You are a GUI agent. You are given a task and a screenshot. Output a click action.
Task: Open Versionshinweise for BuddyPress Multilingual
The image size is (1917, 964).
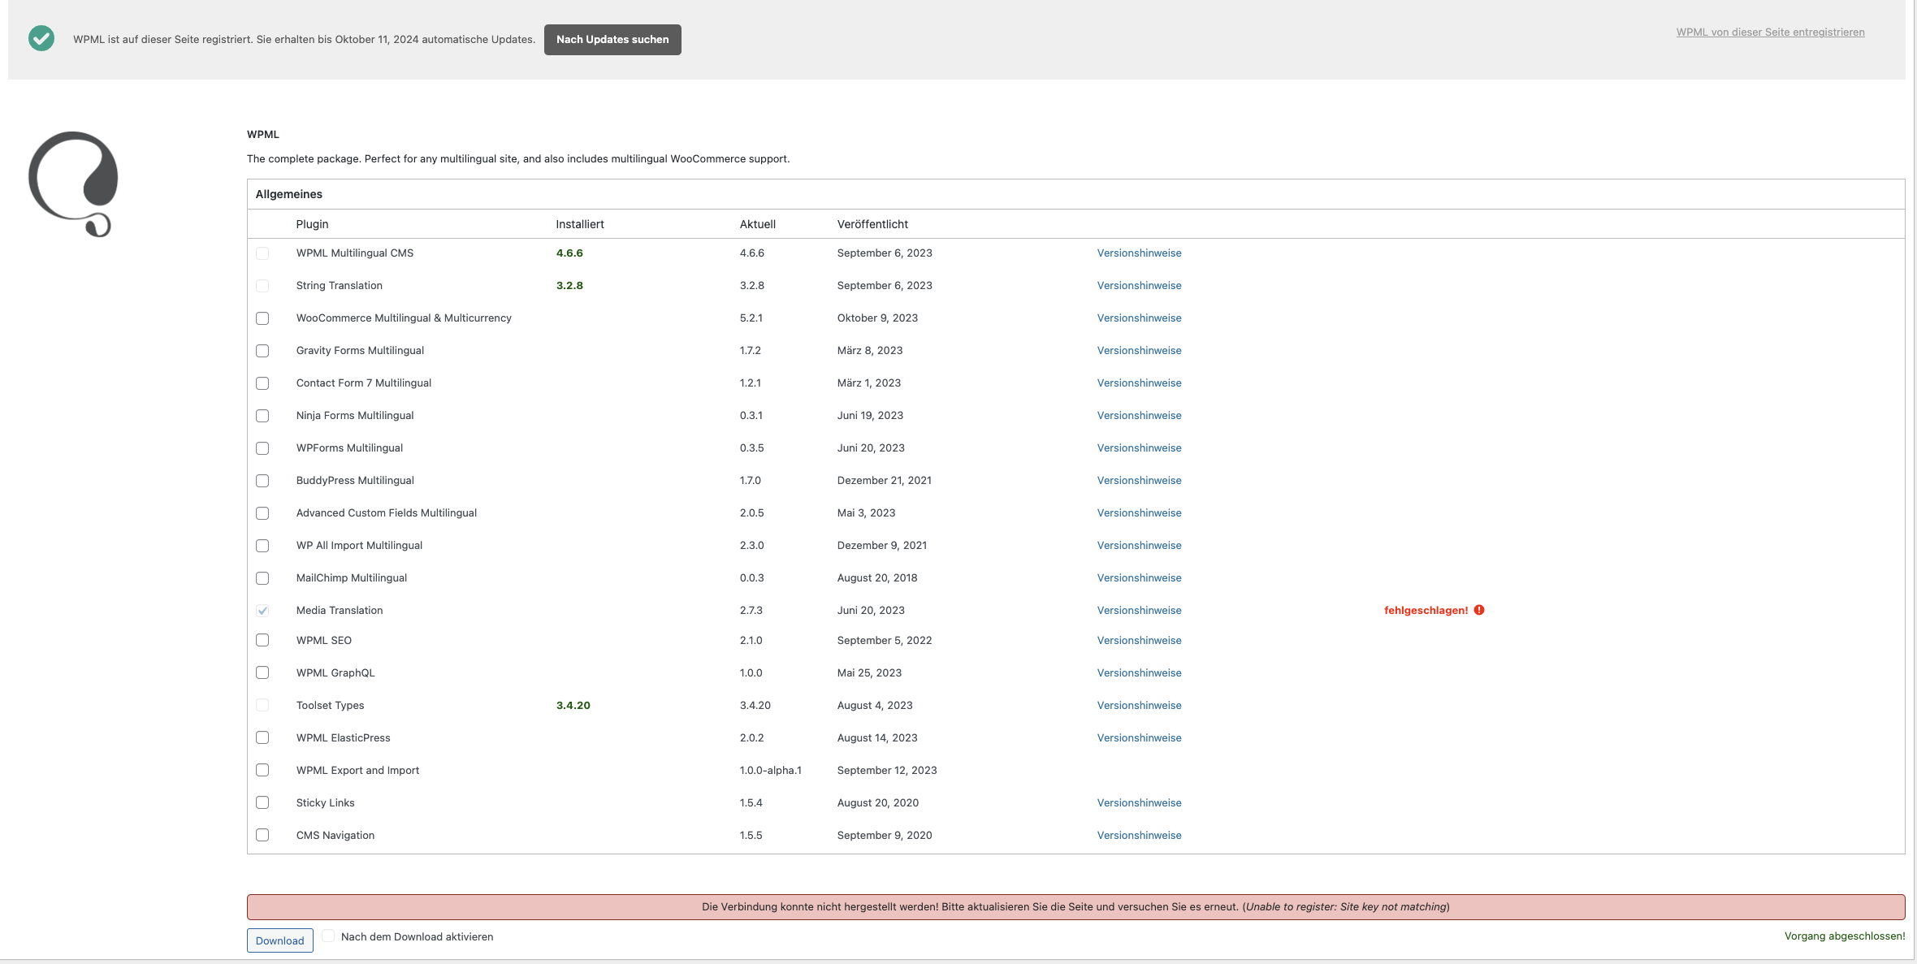click(1139, 481)
